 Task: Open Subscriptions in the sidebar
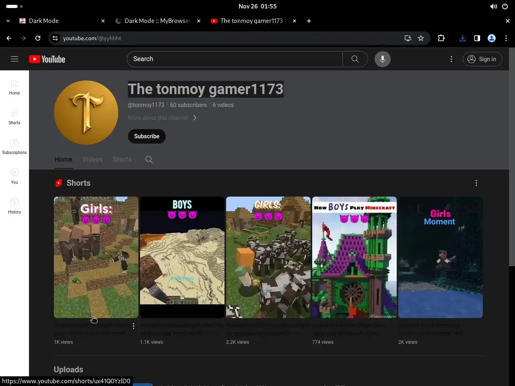(14, 147)
